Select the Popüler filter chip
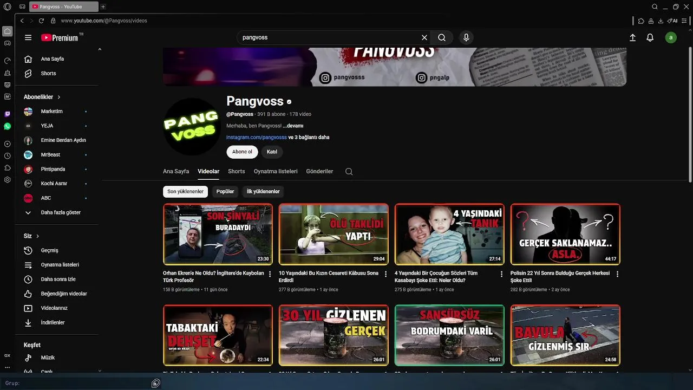693x390 pixels. click(225, 191)
